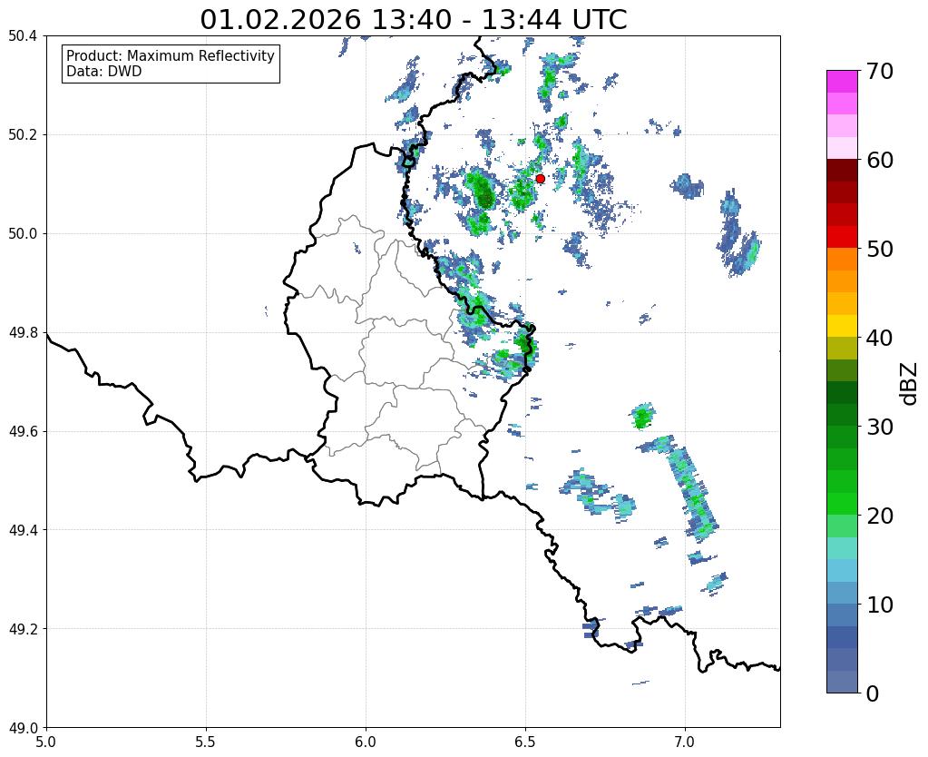This screenshot has height=757, width=928.
Task: Click the bright green 20 dBZ colorbar band
Action: tap(842, 504)
